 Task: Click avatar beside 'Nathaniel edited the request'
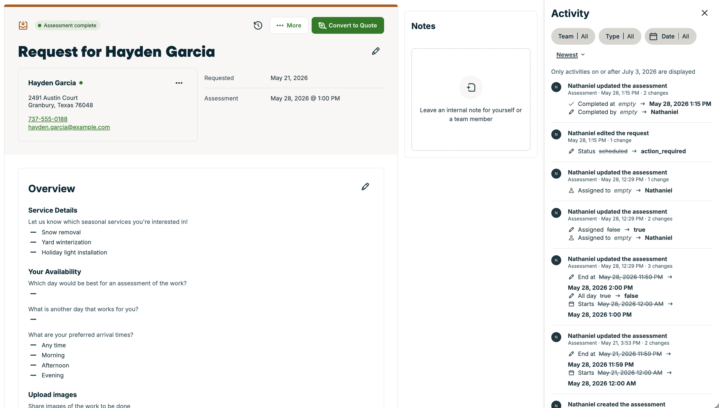point(556,134)
